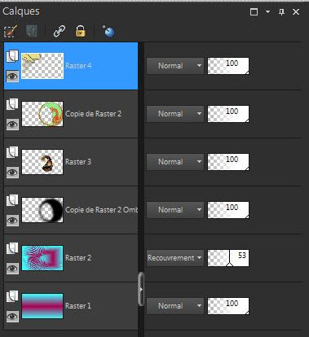Click the layer type icon for Raster 4
The width and height of the screenshot is (309, 337).
12,56
